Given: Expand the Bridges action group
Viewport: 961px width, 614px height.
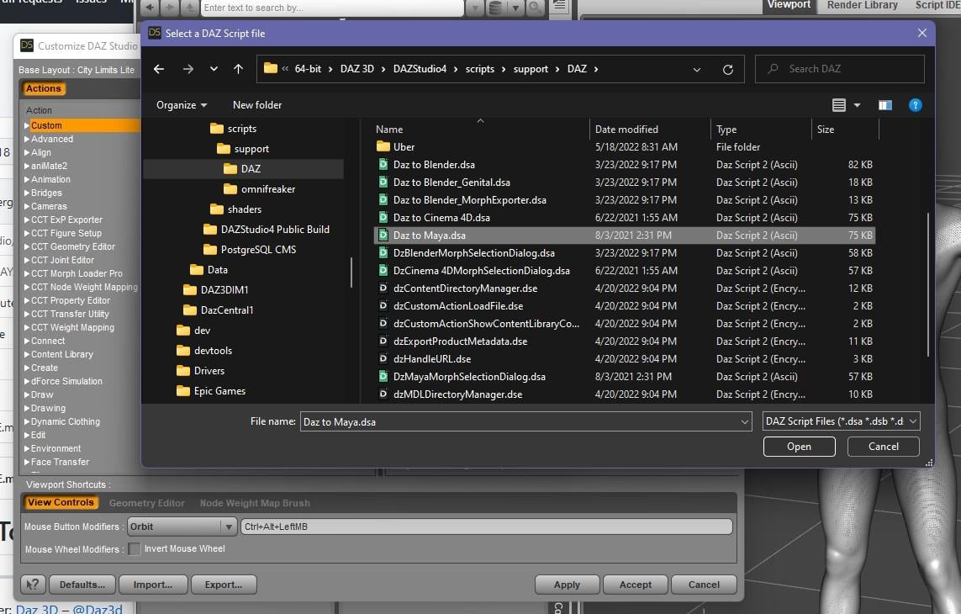Looking at the screenshot, I should (x=27, y=193).
